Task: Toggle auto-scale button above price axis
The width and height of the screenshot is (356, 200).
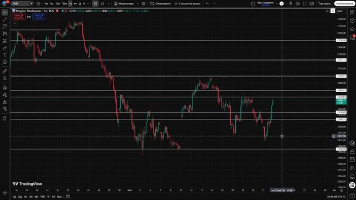Action: [x=333, y=11]
